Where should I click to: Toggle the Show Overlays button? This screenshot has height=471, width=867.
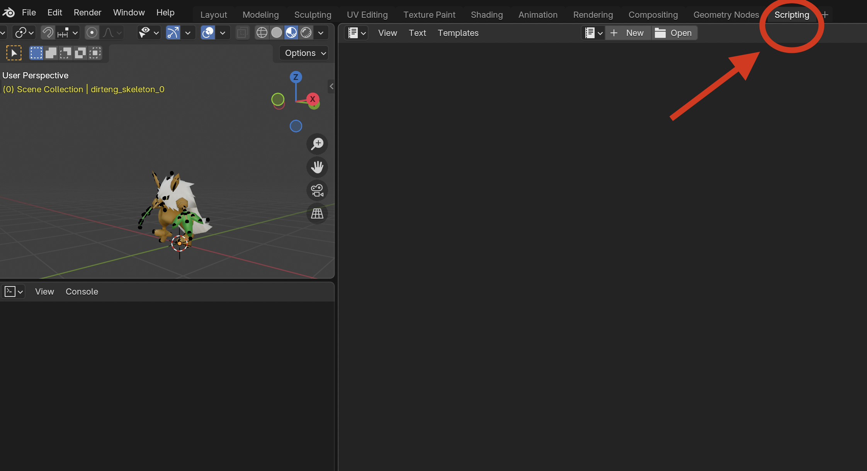tap(208, 33)
